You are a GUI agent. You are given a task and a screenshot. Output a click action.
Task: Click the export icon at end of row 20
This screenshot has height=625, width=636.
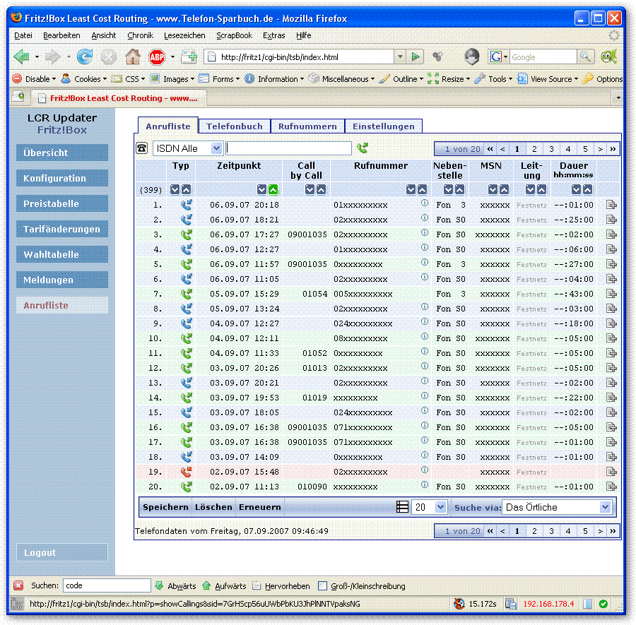611,487
